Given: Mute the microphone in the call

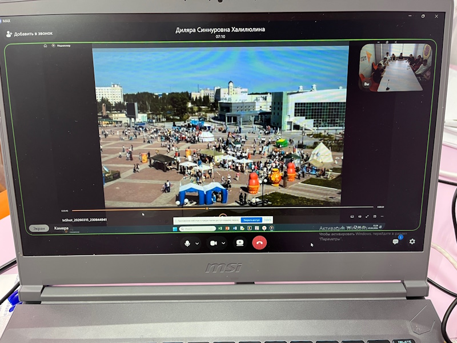Looking at the screenshot, I should 187,243.
